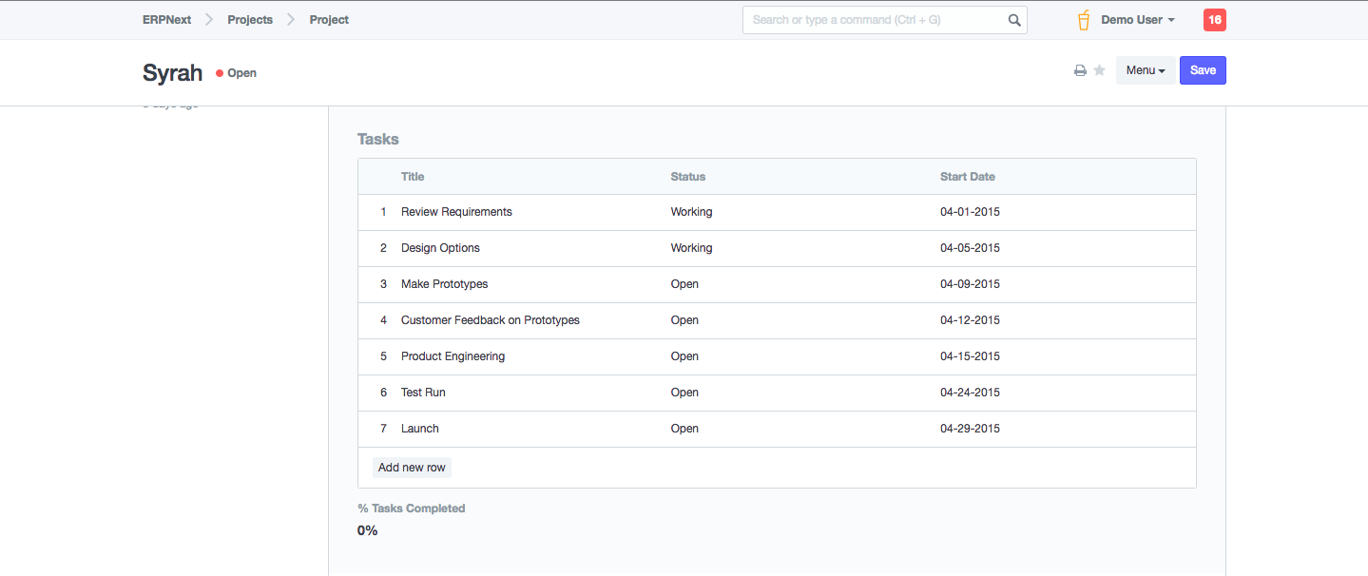Viewport: 1368px width, 576px height.
Task: Add new row to Tasks table
Action: tap(412, 468)
